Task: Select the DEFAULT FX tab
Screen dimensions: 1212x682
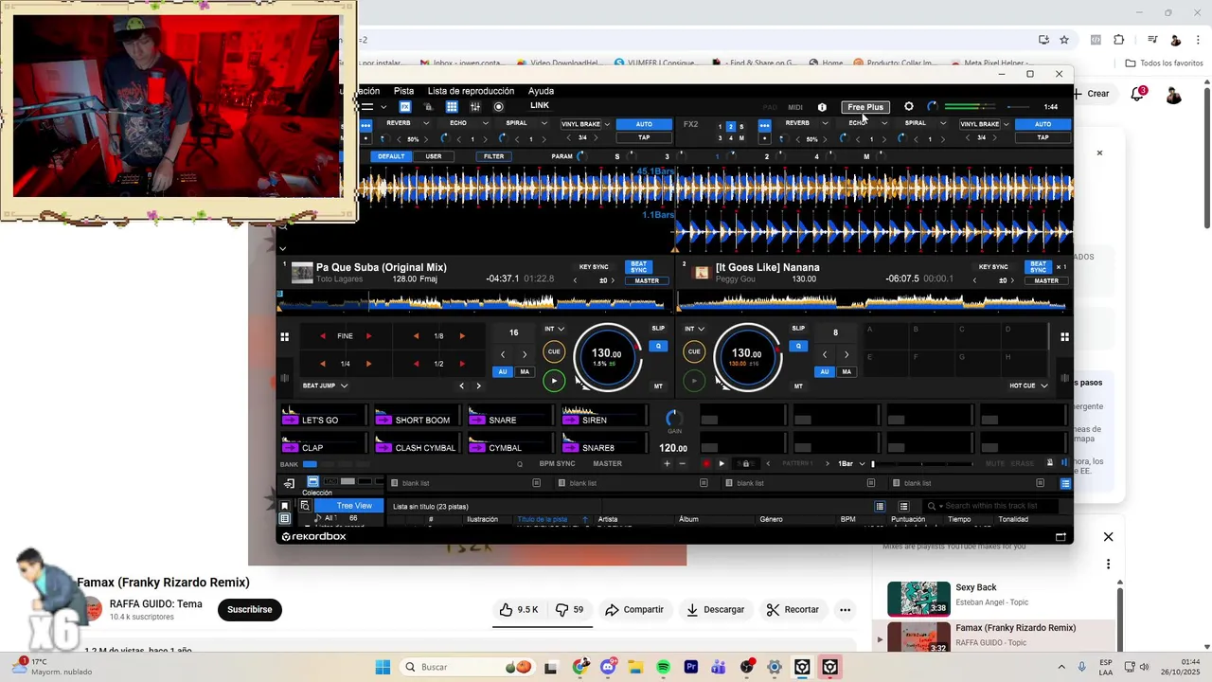Action: pos(391,156)
